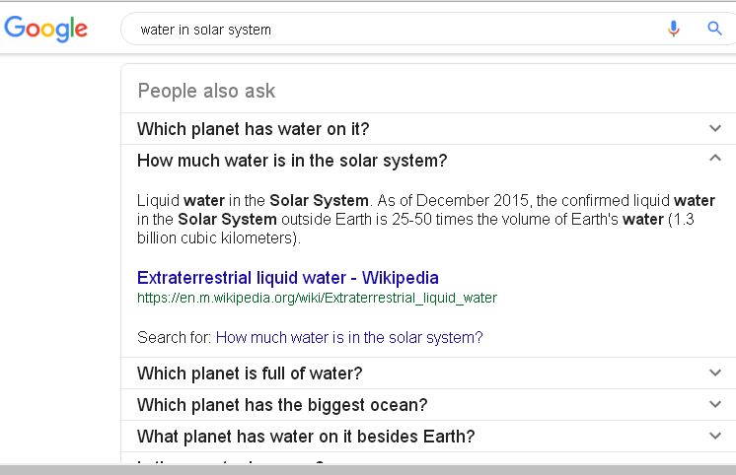This screenshot has width=736, height=475.
Task: Collapse chevron for 'How much water is in the solar system?'
Action: point(715,159)
